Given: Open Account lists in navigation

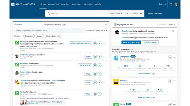Looking at the screenshot, I should (53, 4).
